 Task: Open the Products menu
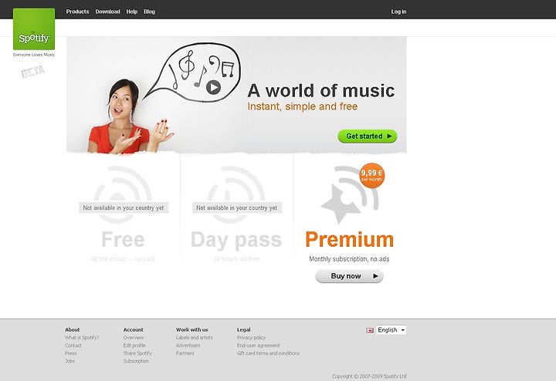click(x=77, y=12)
